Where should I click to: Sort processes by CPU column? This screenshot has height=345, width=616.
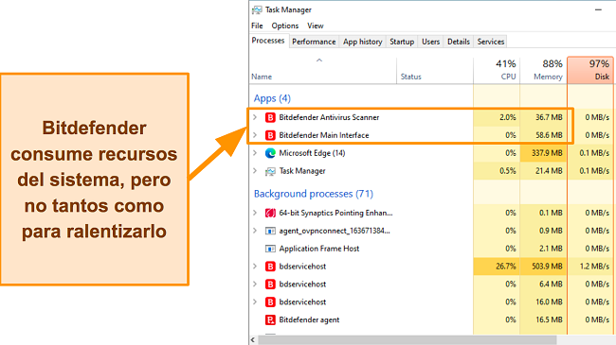click(497, 71)
